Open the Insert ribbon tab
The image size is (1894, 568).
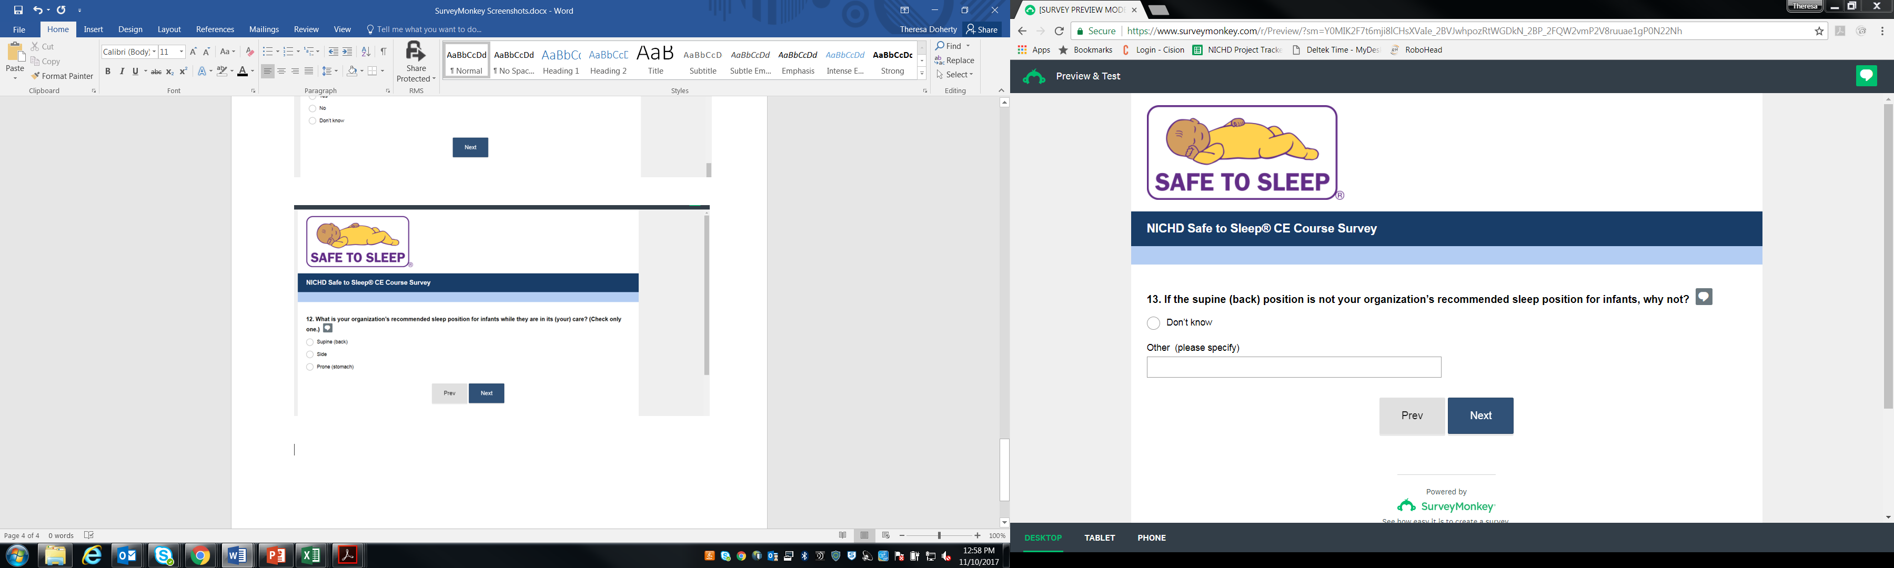(x=93, y=29)
